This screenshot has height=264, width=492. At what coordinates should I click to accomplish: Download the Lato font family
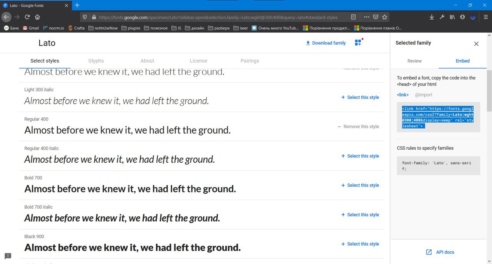pyautogui.click(x=326, y=43)
